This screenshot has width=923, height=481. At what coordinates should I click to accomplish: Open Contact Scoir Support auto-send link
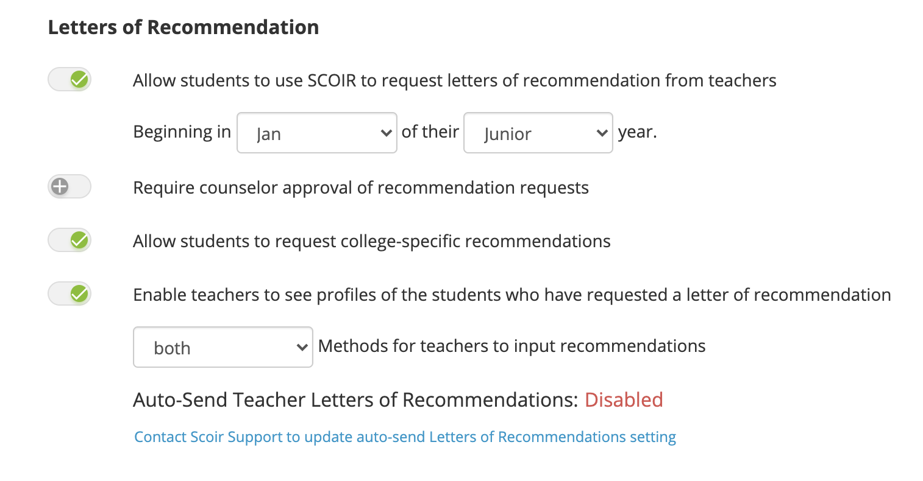click(405, 437)
